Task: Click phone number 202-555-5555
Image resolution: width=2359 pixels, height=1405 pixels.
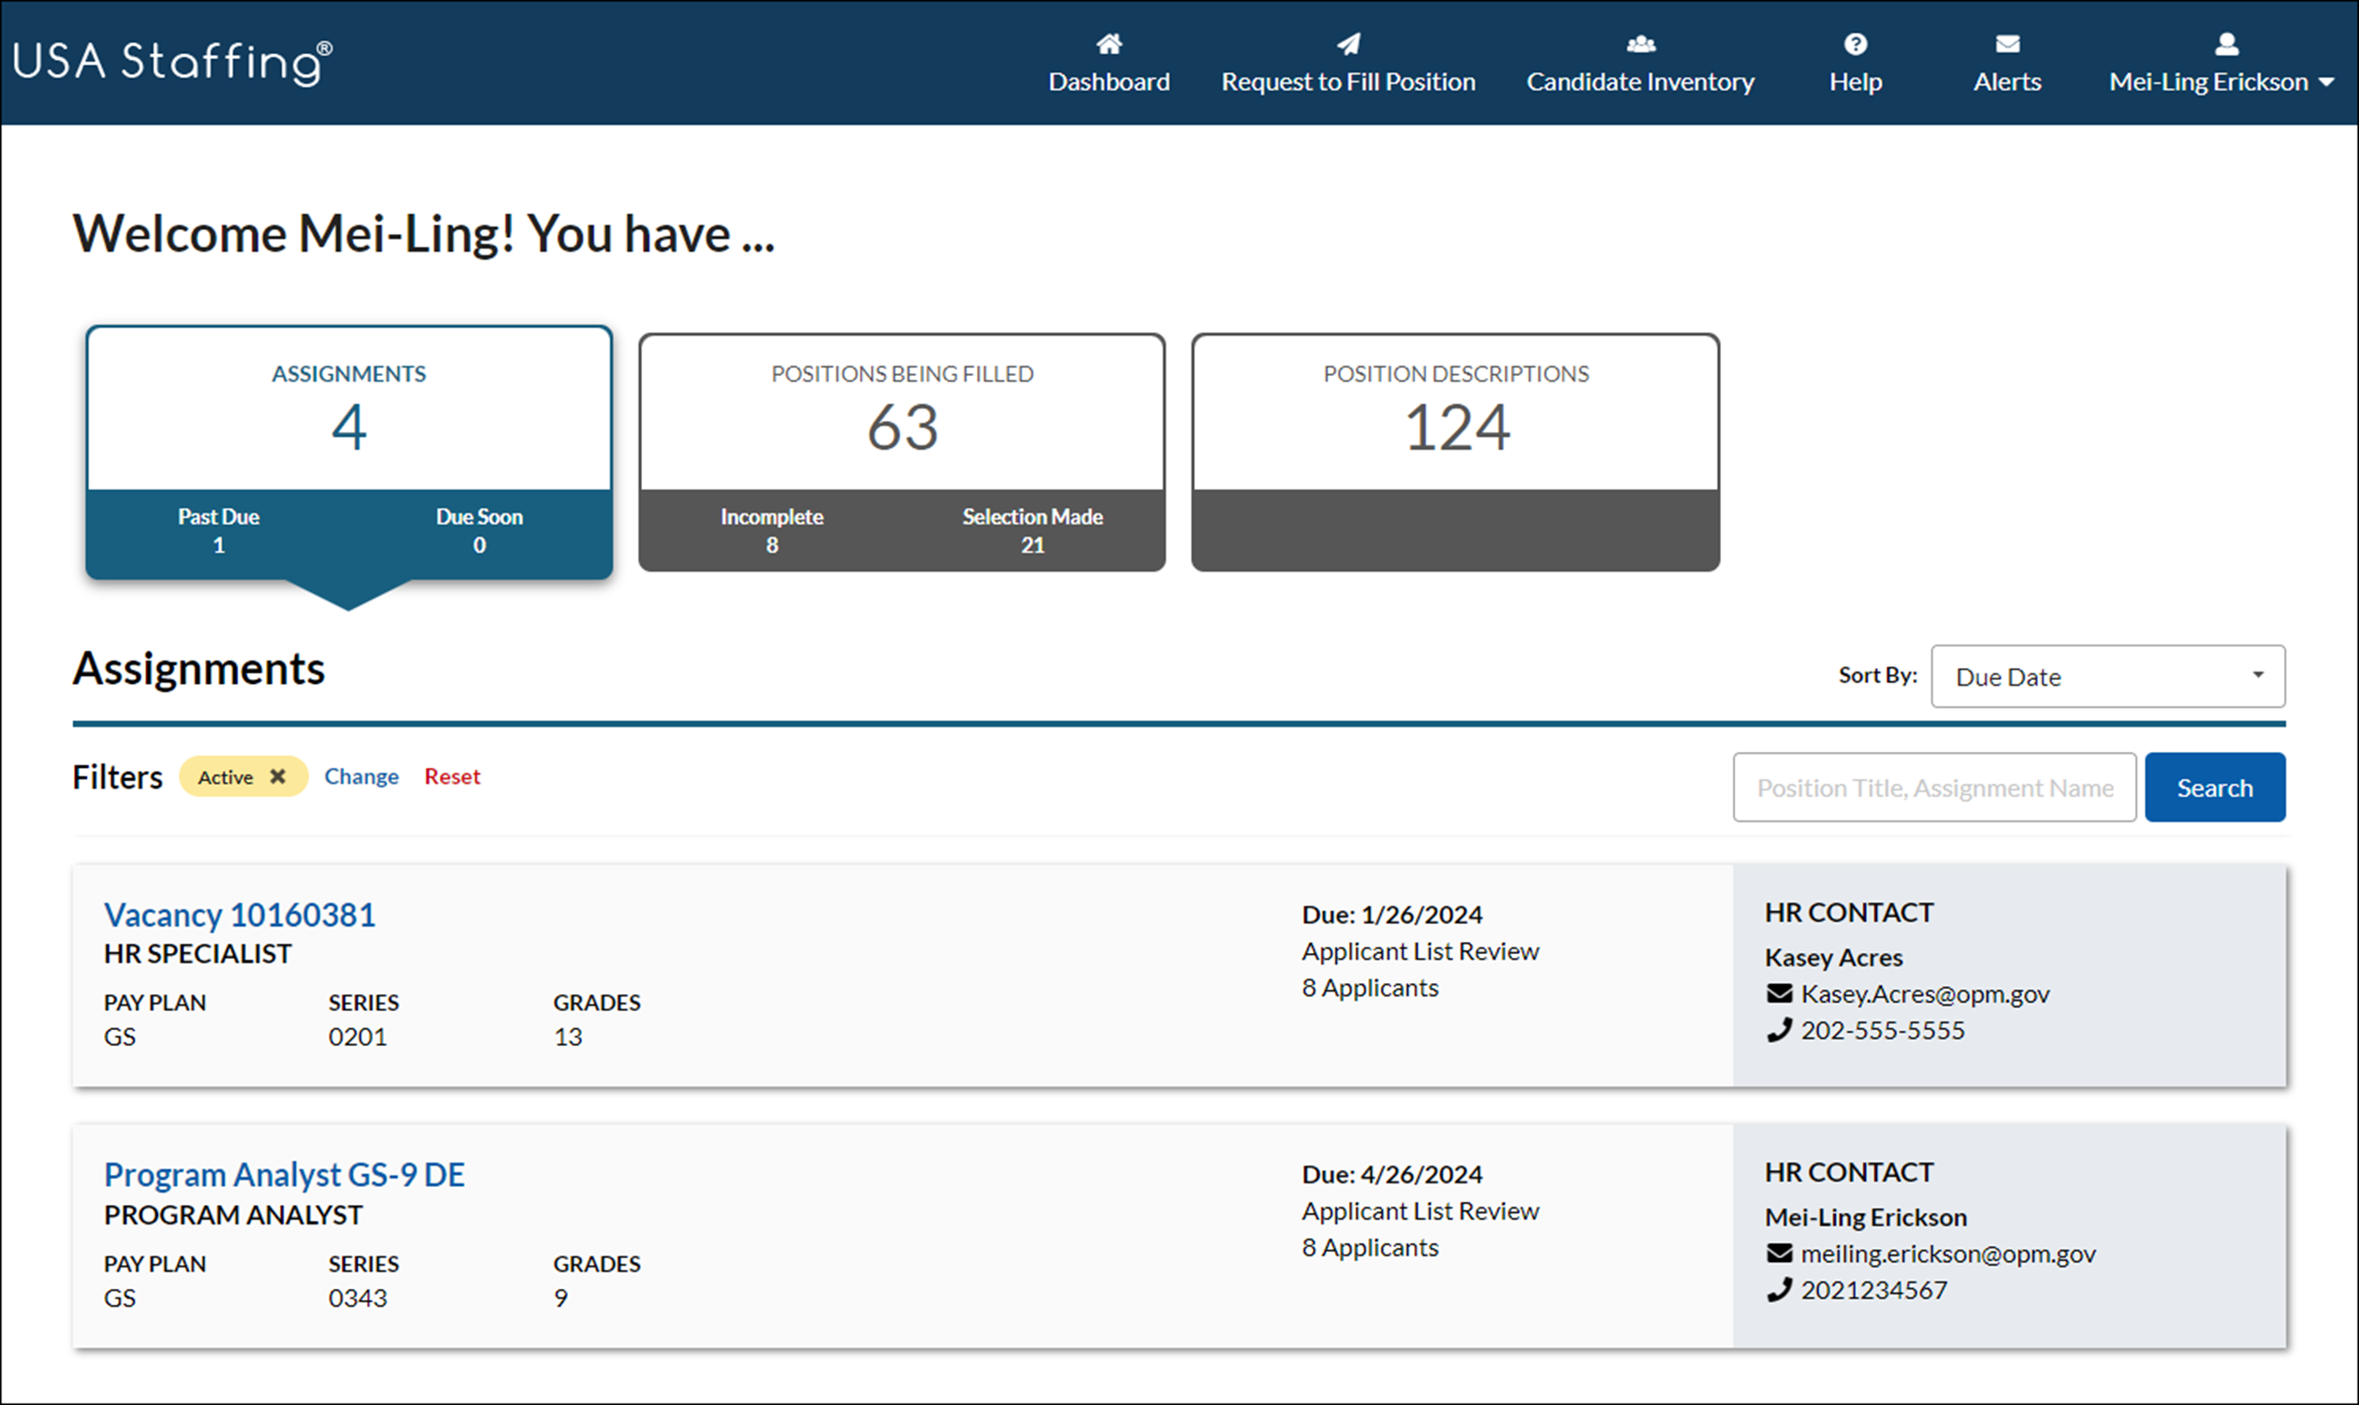Action: click(x=1883, y=1030)
